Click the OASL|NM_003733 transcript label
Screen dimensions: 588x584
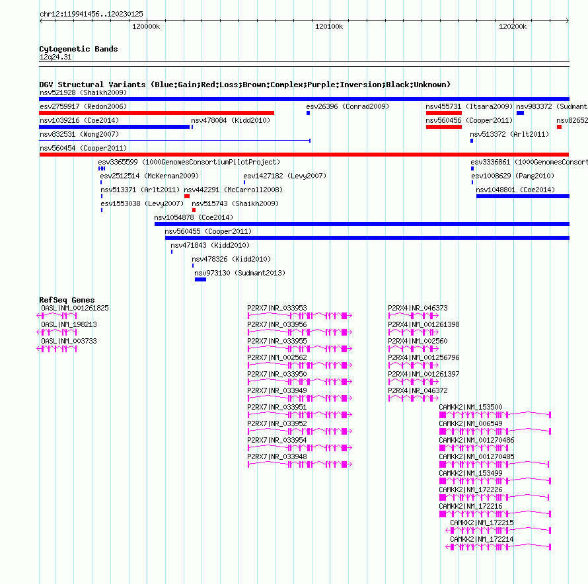(x=69, y=341)
